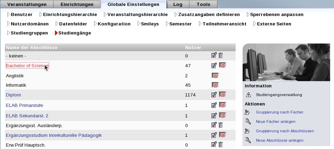Expand the ELAB Primarstufe entry
Image resolution: width=334 pixels, height=149 pixels.
tap(25, 105)
